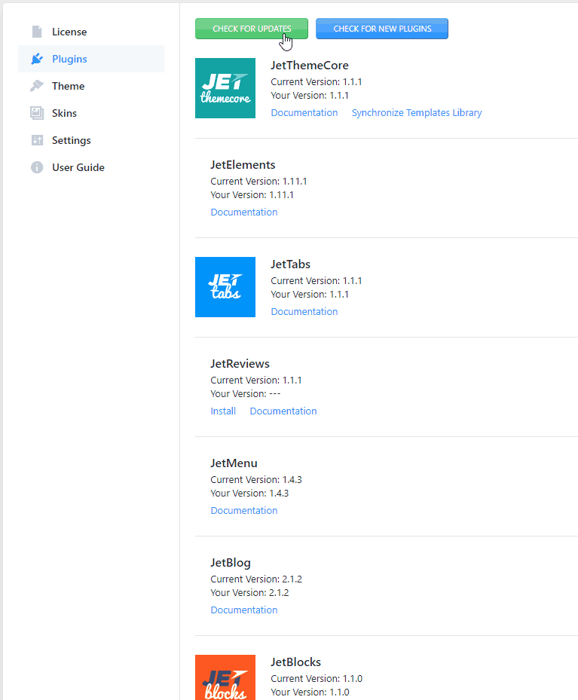Click the JetTabs plugin logo
Image resolution: width=578 pixels, height=700 pixels.
click(x=225, y=287)
